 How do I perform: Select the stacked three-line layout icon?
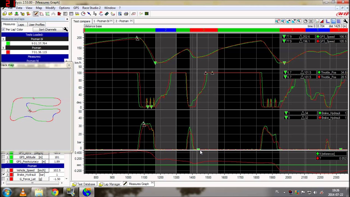[x=339, y=21]
